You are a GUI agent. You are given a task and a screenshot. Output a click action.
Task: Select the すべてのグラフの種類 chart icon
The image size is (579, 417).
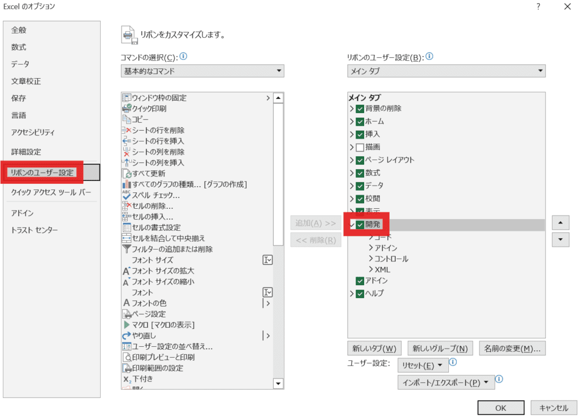[x=127, y=184]
